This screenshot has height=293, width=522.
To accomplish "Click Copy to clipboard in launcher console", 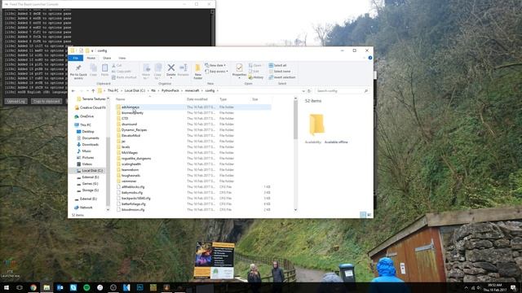I will 46,101.
